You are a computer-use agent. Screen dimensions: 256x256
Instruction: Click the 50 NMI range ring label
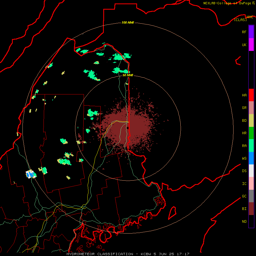pos(128,75)
